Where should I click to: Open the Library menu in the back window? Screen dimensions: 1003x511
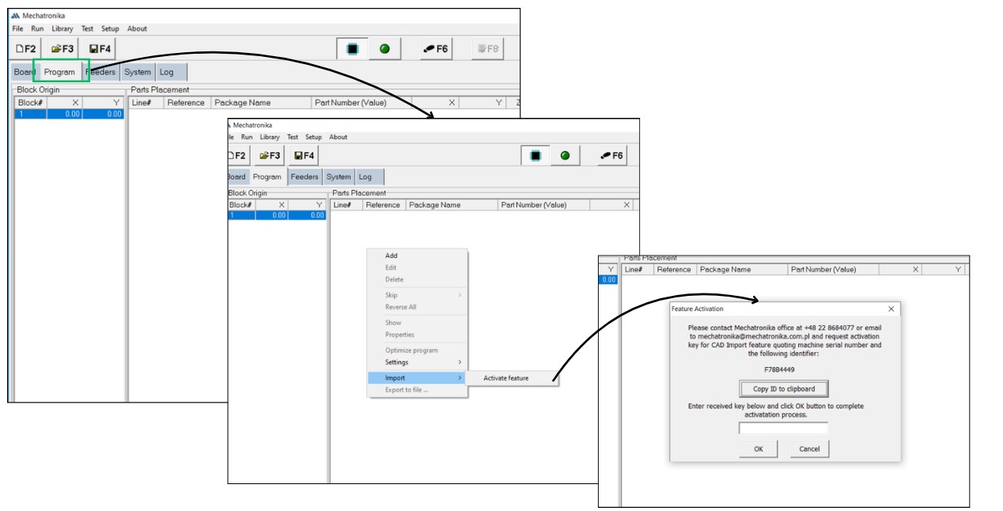click(x=62, y=28)
